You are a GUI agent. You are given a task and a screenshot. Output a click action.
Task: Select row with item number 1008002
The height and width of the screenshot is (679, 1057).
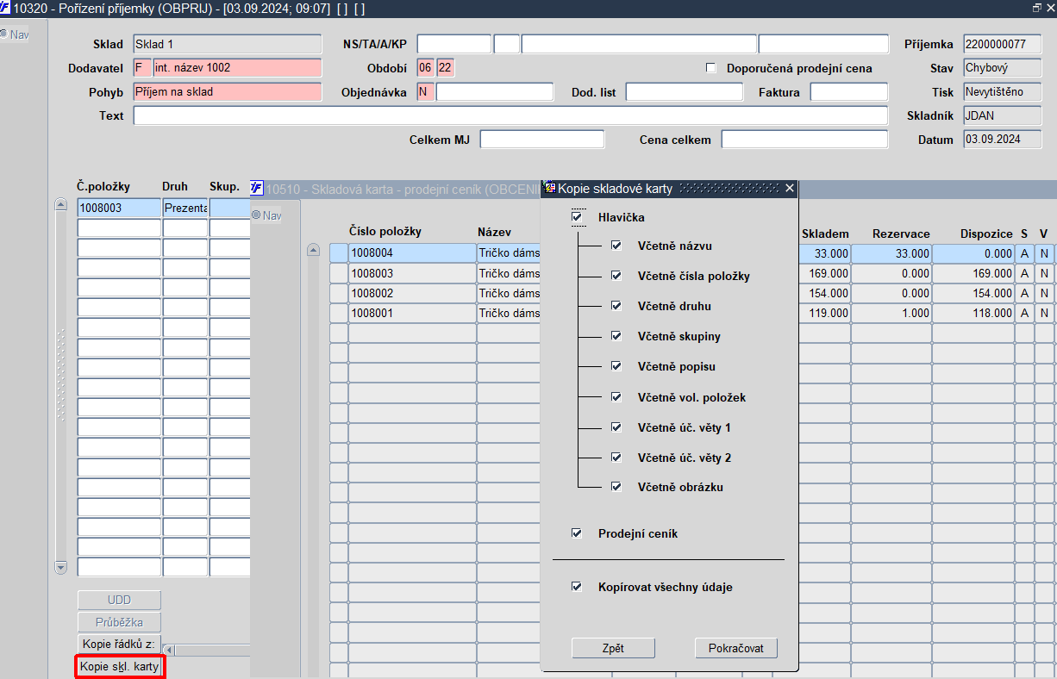412,293
